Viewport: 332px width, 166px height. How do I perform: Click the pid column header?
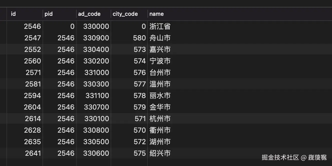[x=49, y=14]
